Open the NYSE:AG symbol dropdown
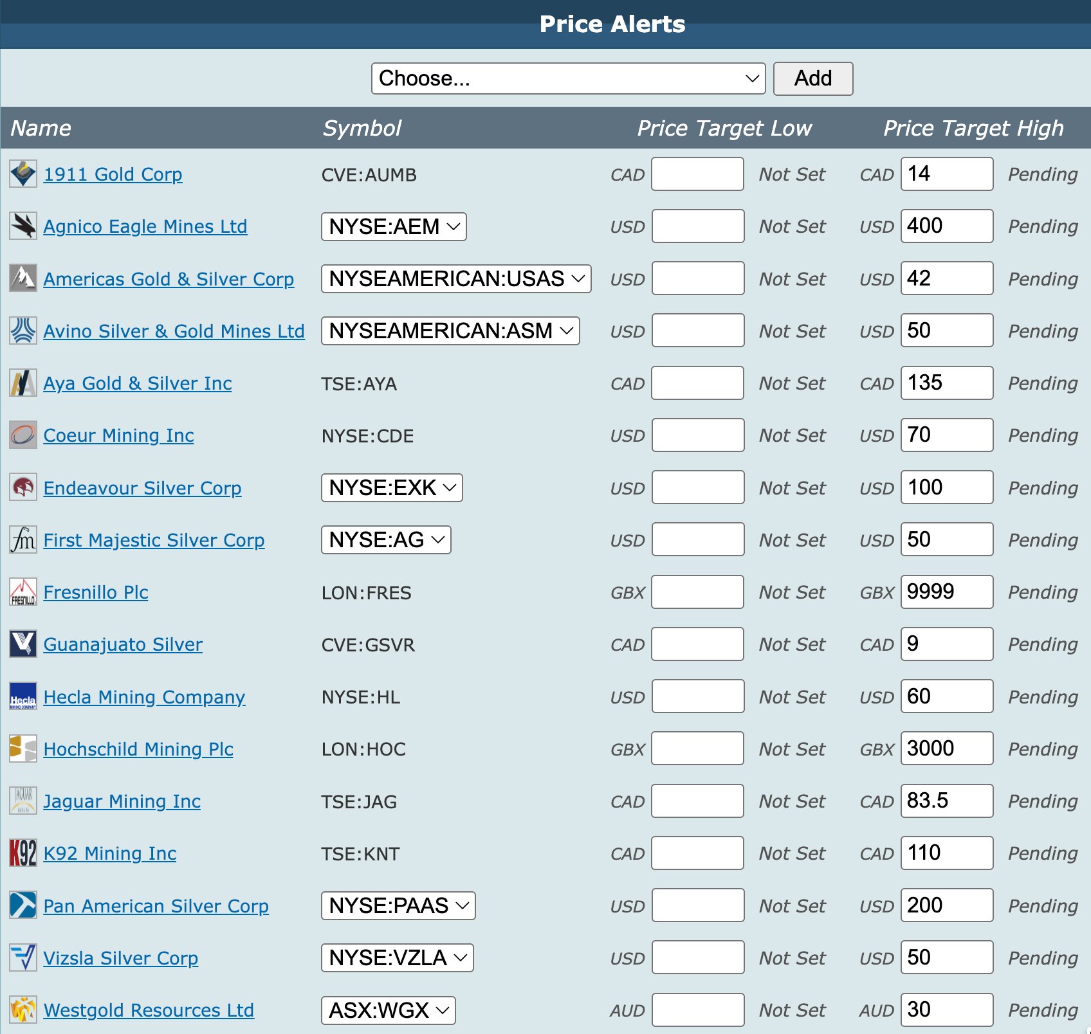 pyautogui.click(x=386, y=540)
